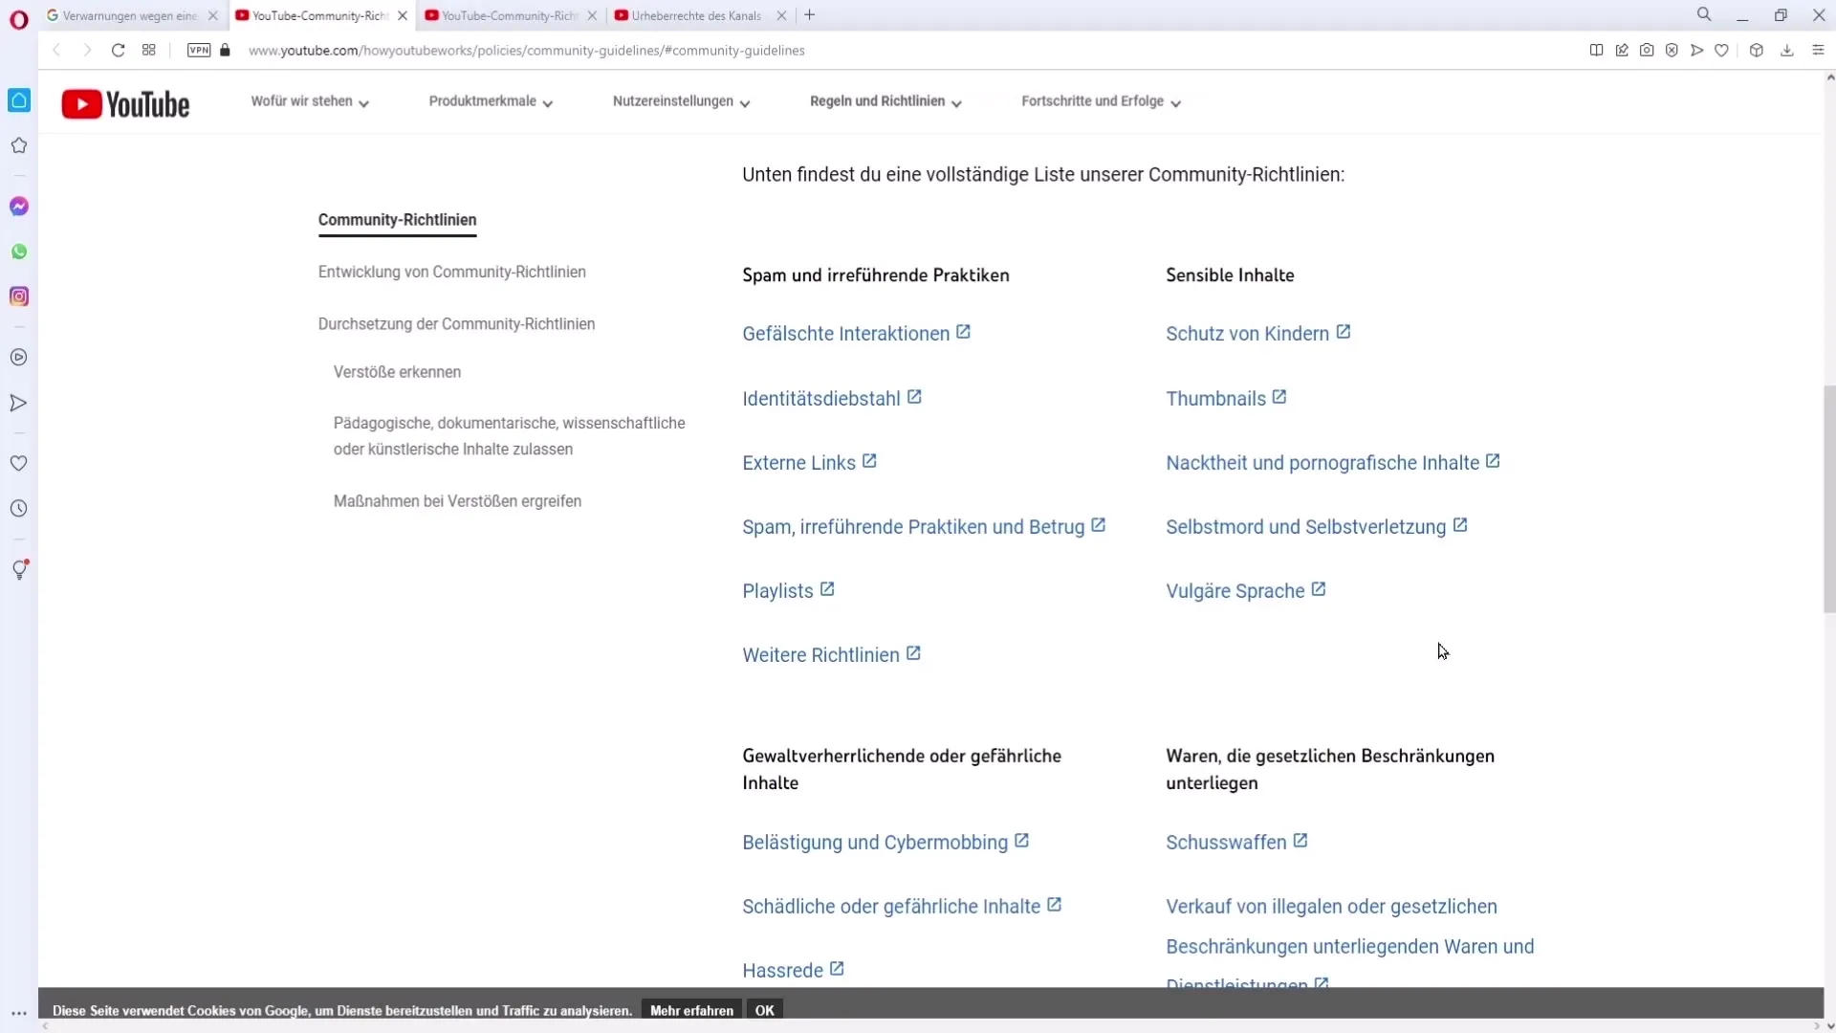Viewport: 1836px width, 1033px height.
Task: Click the home icon in sidebar
Action: [x=19, y=99]
